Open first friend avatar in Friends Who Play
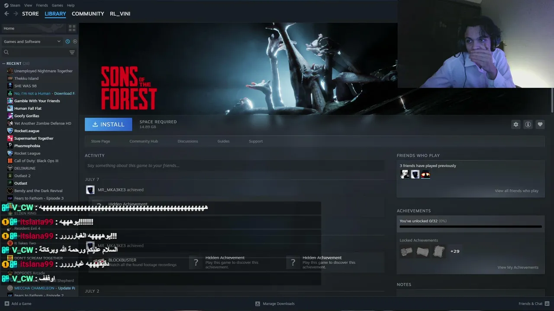 405,175
